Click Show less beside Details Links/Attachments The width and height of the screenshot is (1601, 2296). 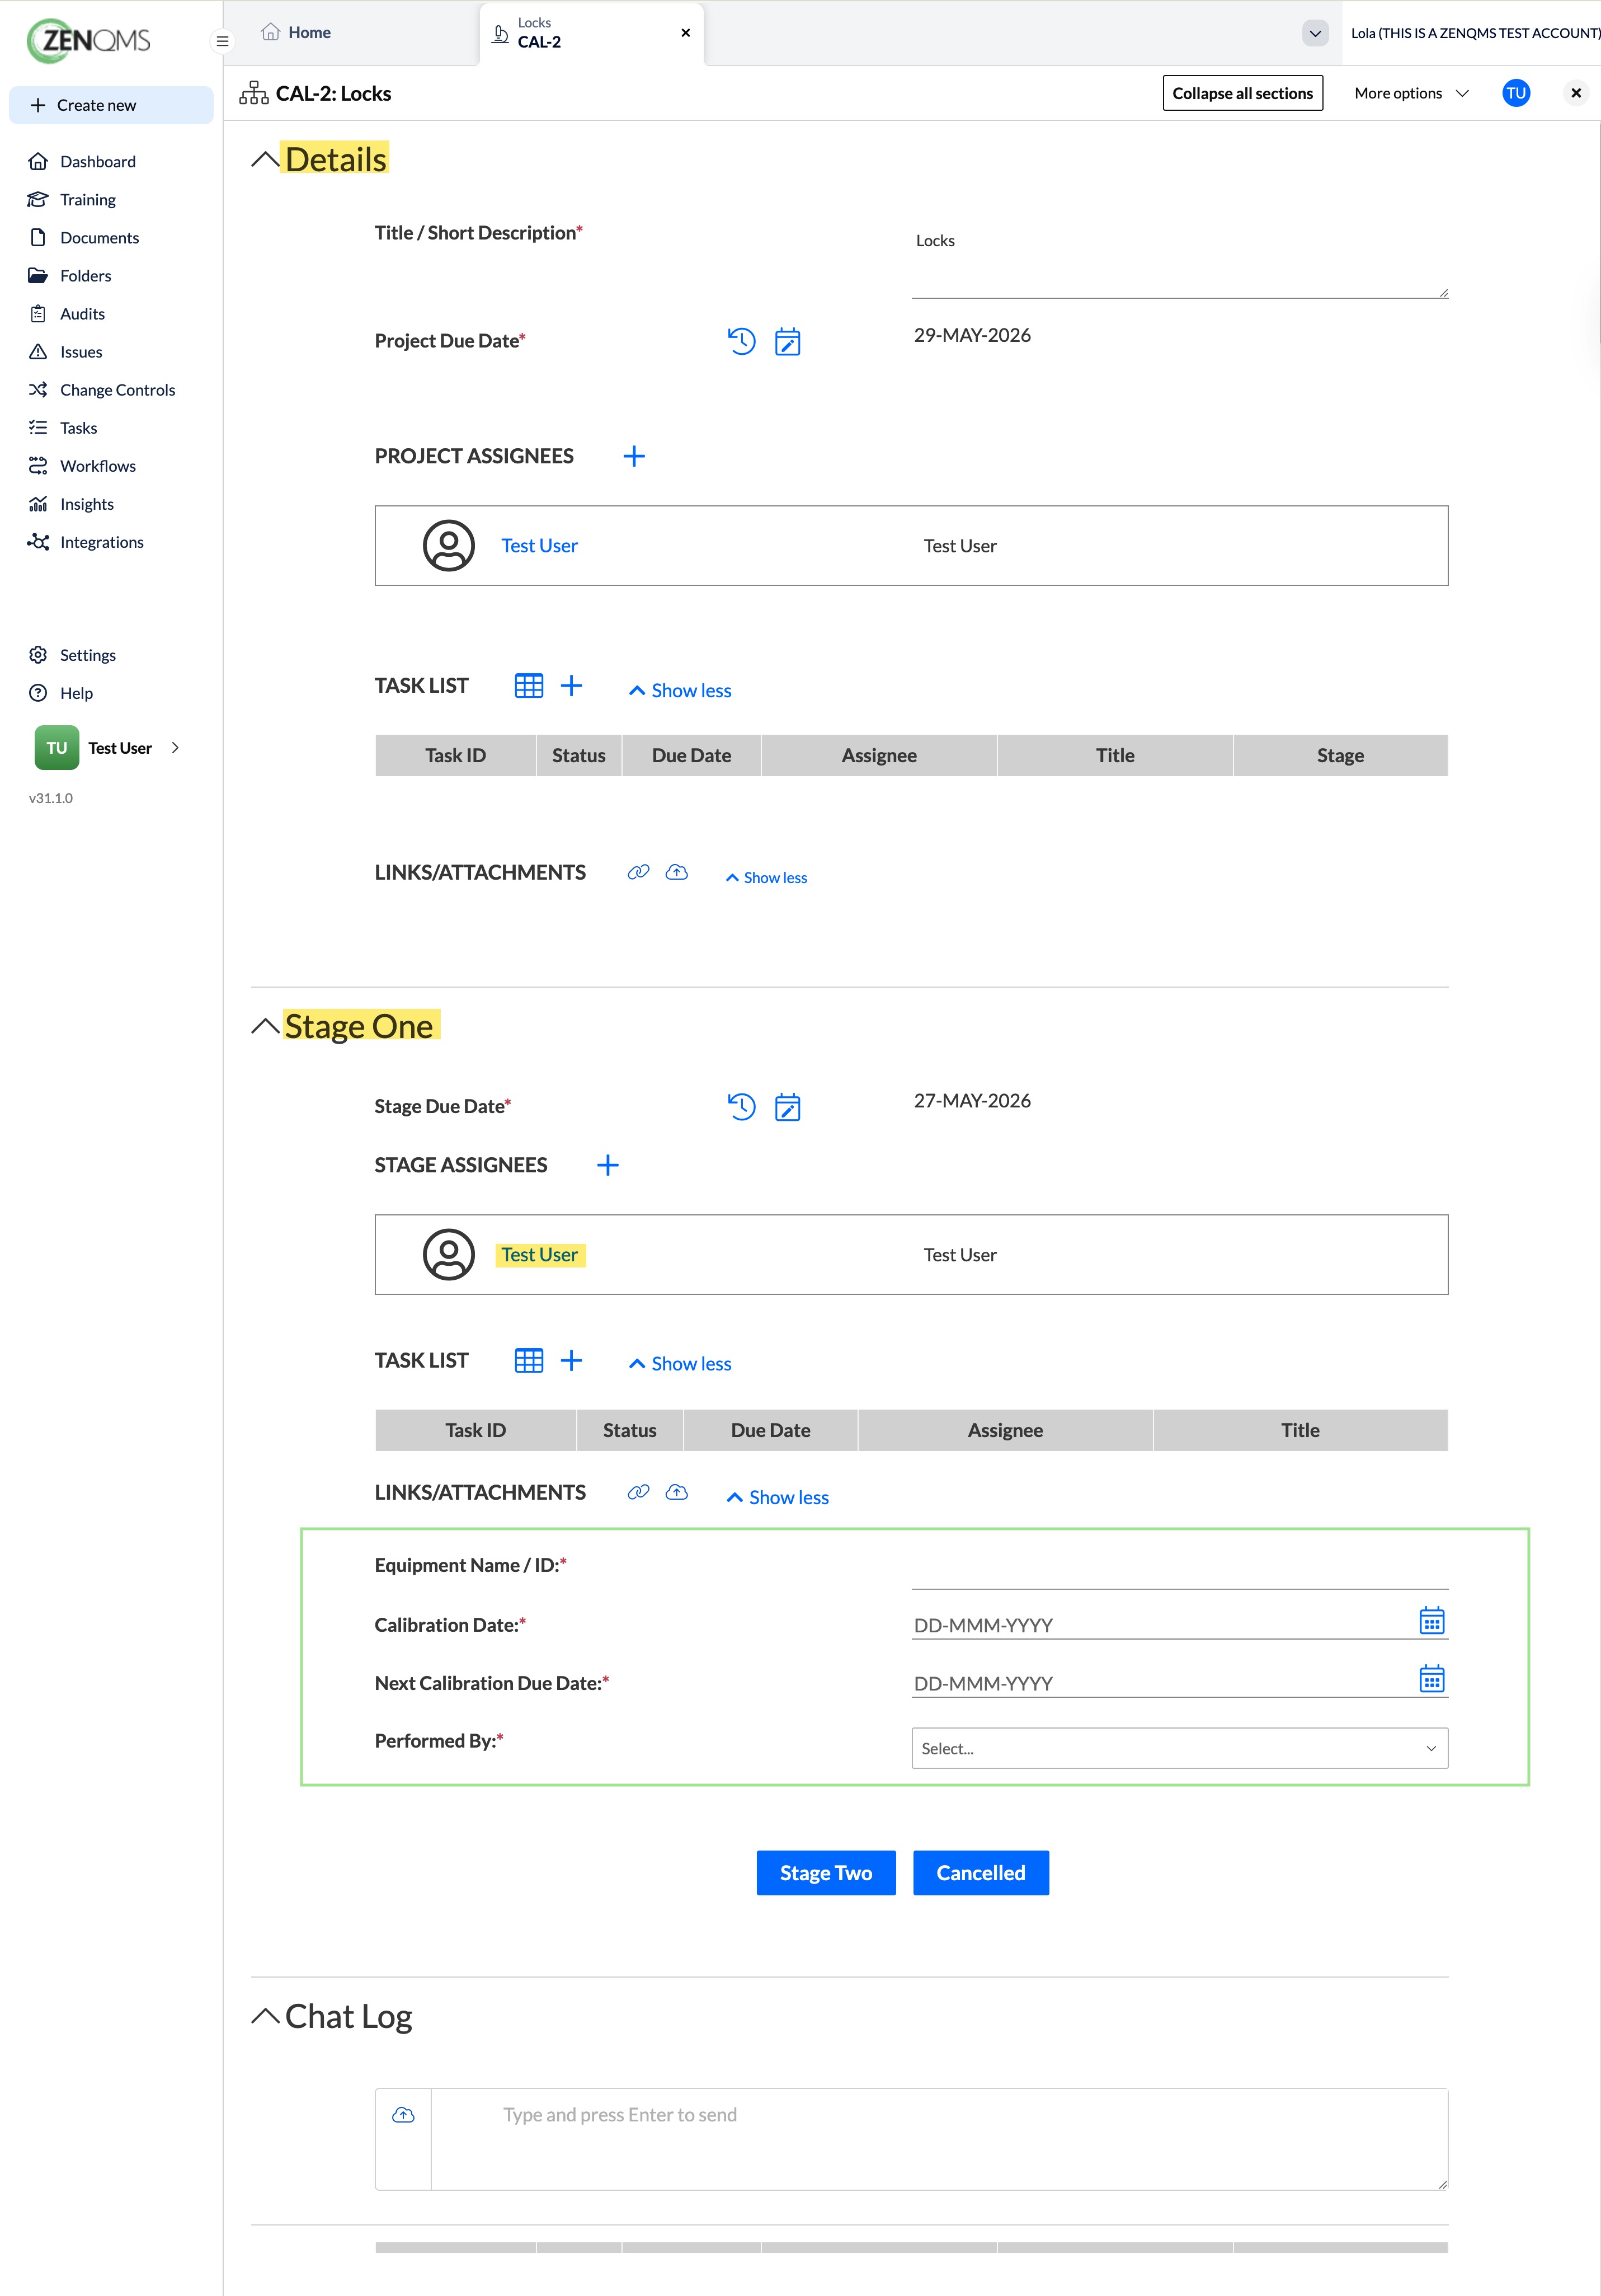(766, 877)
